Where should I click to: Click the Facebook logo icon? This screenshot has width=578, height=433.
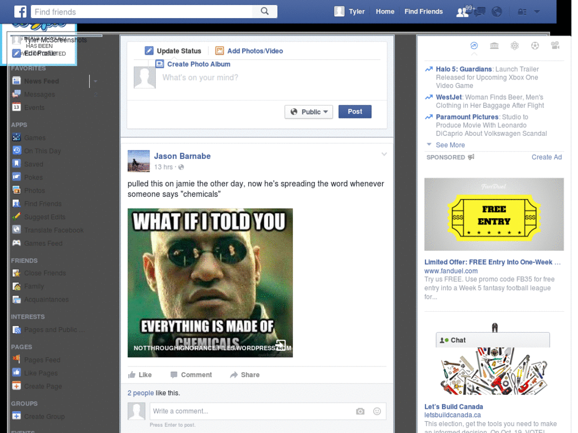tap(20, 11)
